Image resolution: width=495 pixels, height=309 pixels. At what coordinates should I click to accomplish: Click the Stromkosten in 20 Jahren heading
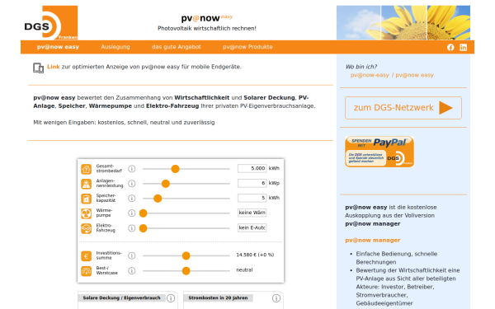(x=218, y=298)
